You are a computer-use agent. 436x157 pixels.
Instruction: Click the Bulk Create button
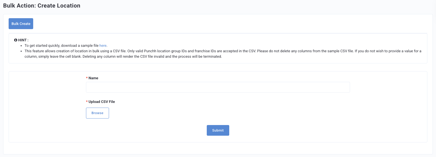(x=21, y=24)
